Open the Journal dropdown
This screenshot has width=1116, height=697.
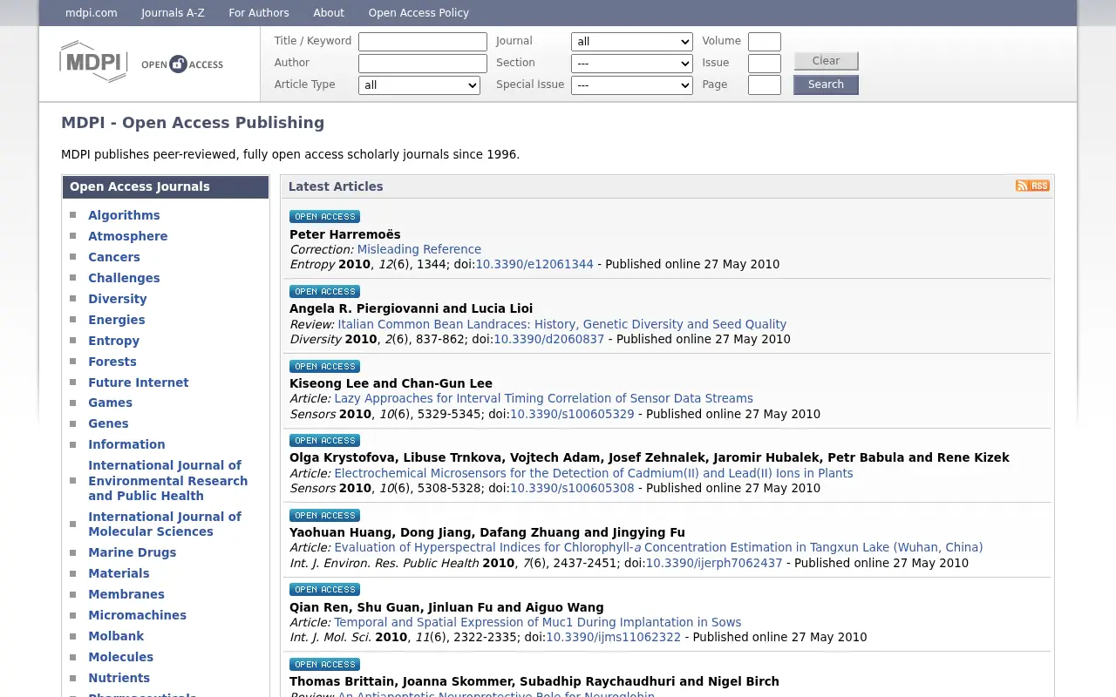click(631, 42)
